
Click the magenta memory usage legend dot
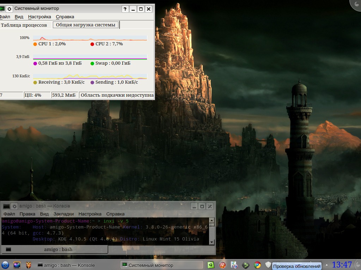[35, 63]
